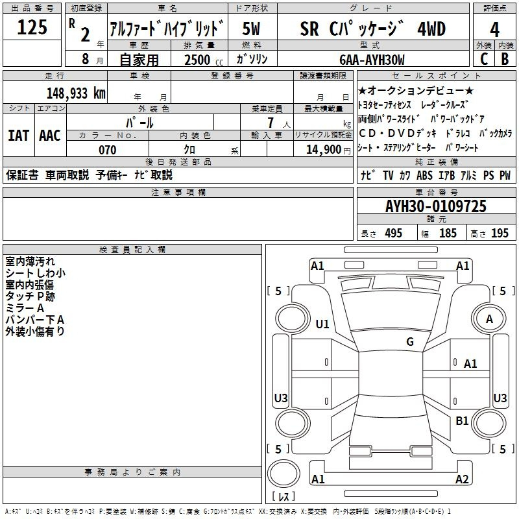
Task: Click the U3 mark above the B1 mark
Action: [x=500, y=398]
